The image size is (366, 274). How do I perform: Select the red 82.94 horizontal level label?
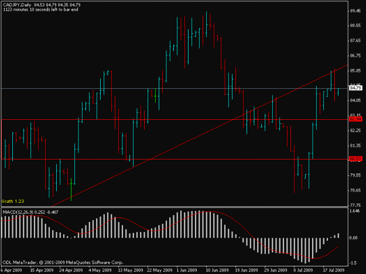(355, 119)
